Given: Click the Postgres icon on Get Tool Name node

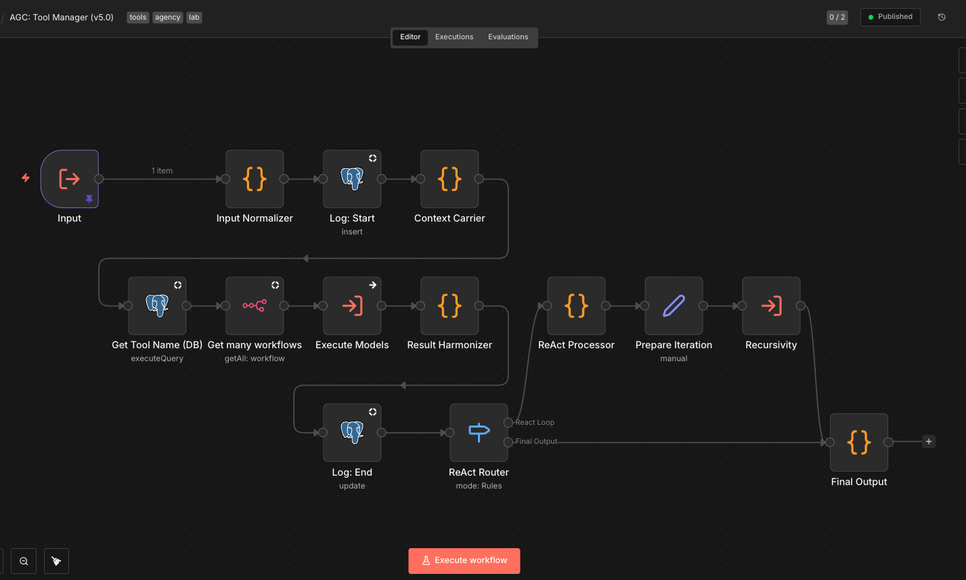Looking at the screenshot, I should click(157, 306).
